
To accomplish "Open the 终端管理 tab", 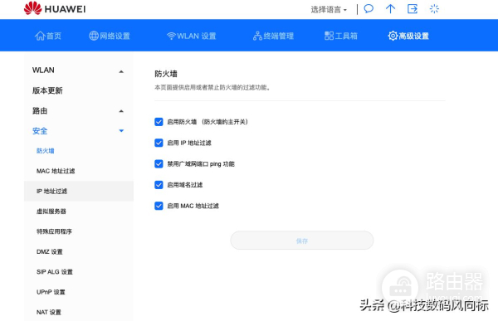I will (273, 36).
